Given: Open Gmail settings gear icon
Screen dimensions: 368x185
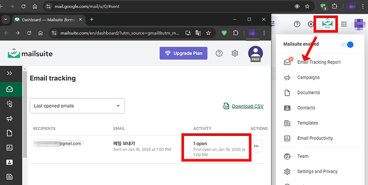Looking at the screenshot, I should (311, 24).
